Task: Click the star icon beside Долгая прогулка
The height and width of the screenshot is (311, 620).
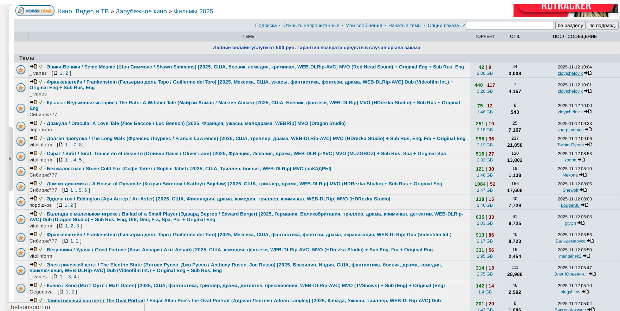Action: click(x=21, y=141)
